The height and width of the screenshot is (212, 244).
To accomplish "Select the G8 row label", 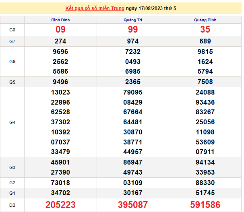I will (12, 30).
